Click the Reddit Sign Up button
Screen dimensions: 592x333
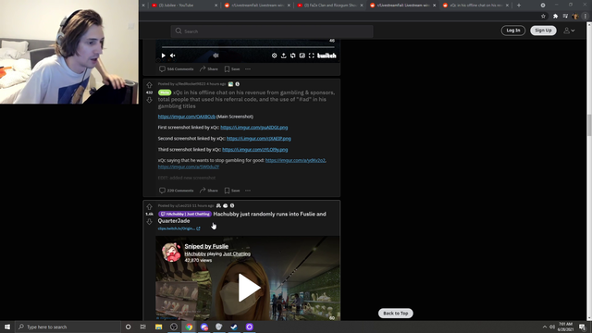click(x=543, y=31)
